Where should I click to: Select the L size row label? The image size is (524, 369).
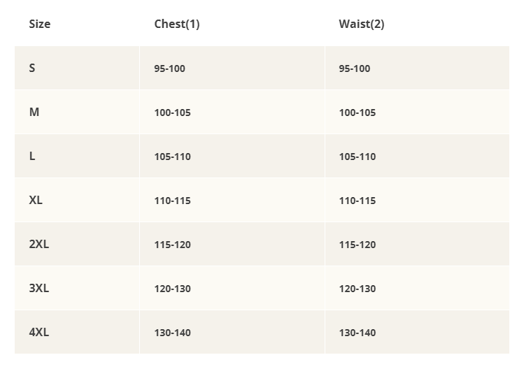point(32,156)
